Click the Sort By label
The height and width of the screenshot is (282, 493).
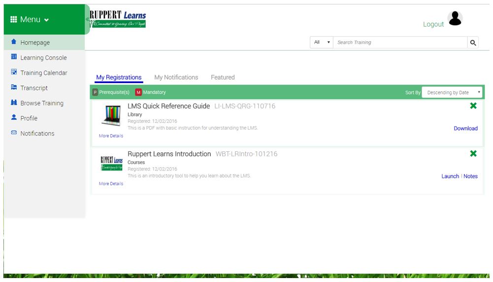(413, 92)
